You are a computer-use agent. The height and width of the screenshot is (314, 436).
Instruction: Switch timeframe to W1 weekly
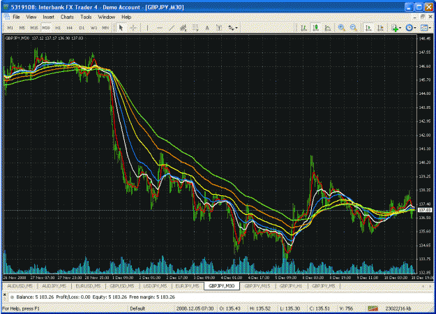pos(94,28)
